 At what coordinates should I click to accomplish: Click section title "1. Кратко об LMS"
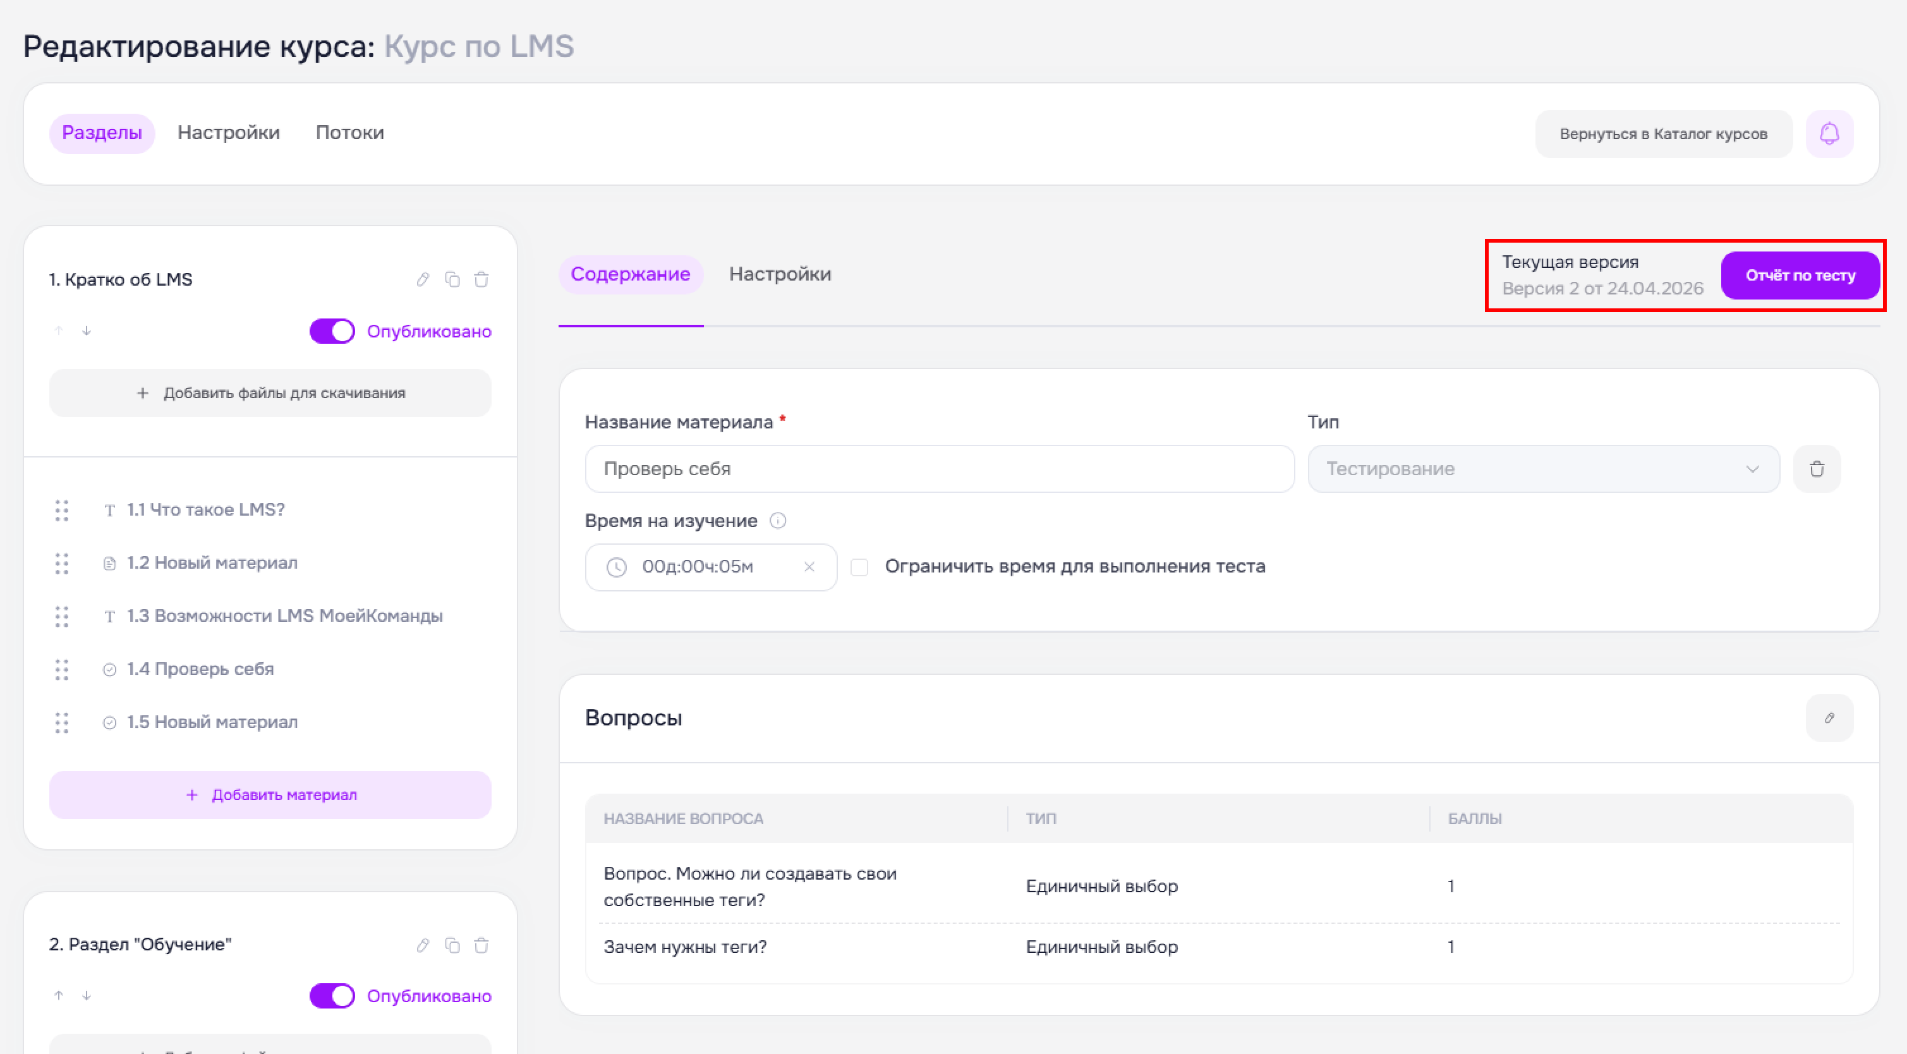click(121, 280)
